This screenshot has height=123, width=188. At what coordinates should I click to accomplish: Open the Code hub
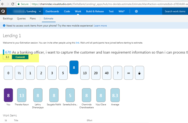[x=67, y=11]
